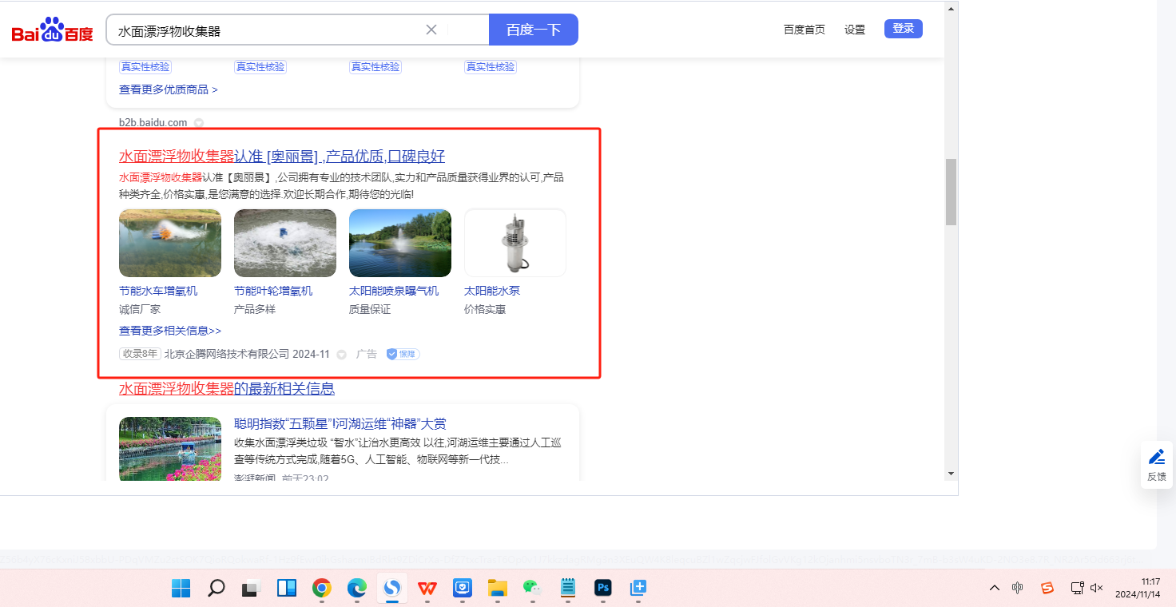Viewport: 1176px width, 607px height.
Task: Open WPS Office from the taskbar
Action: pyautogui.click(x=427, y=589)
